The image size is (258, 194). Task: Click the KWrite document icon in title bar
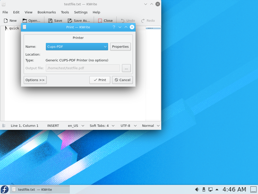tap(4, 4)
